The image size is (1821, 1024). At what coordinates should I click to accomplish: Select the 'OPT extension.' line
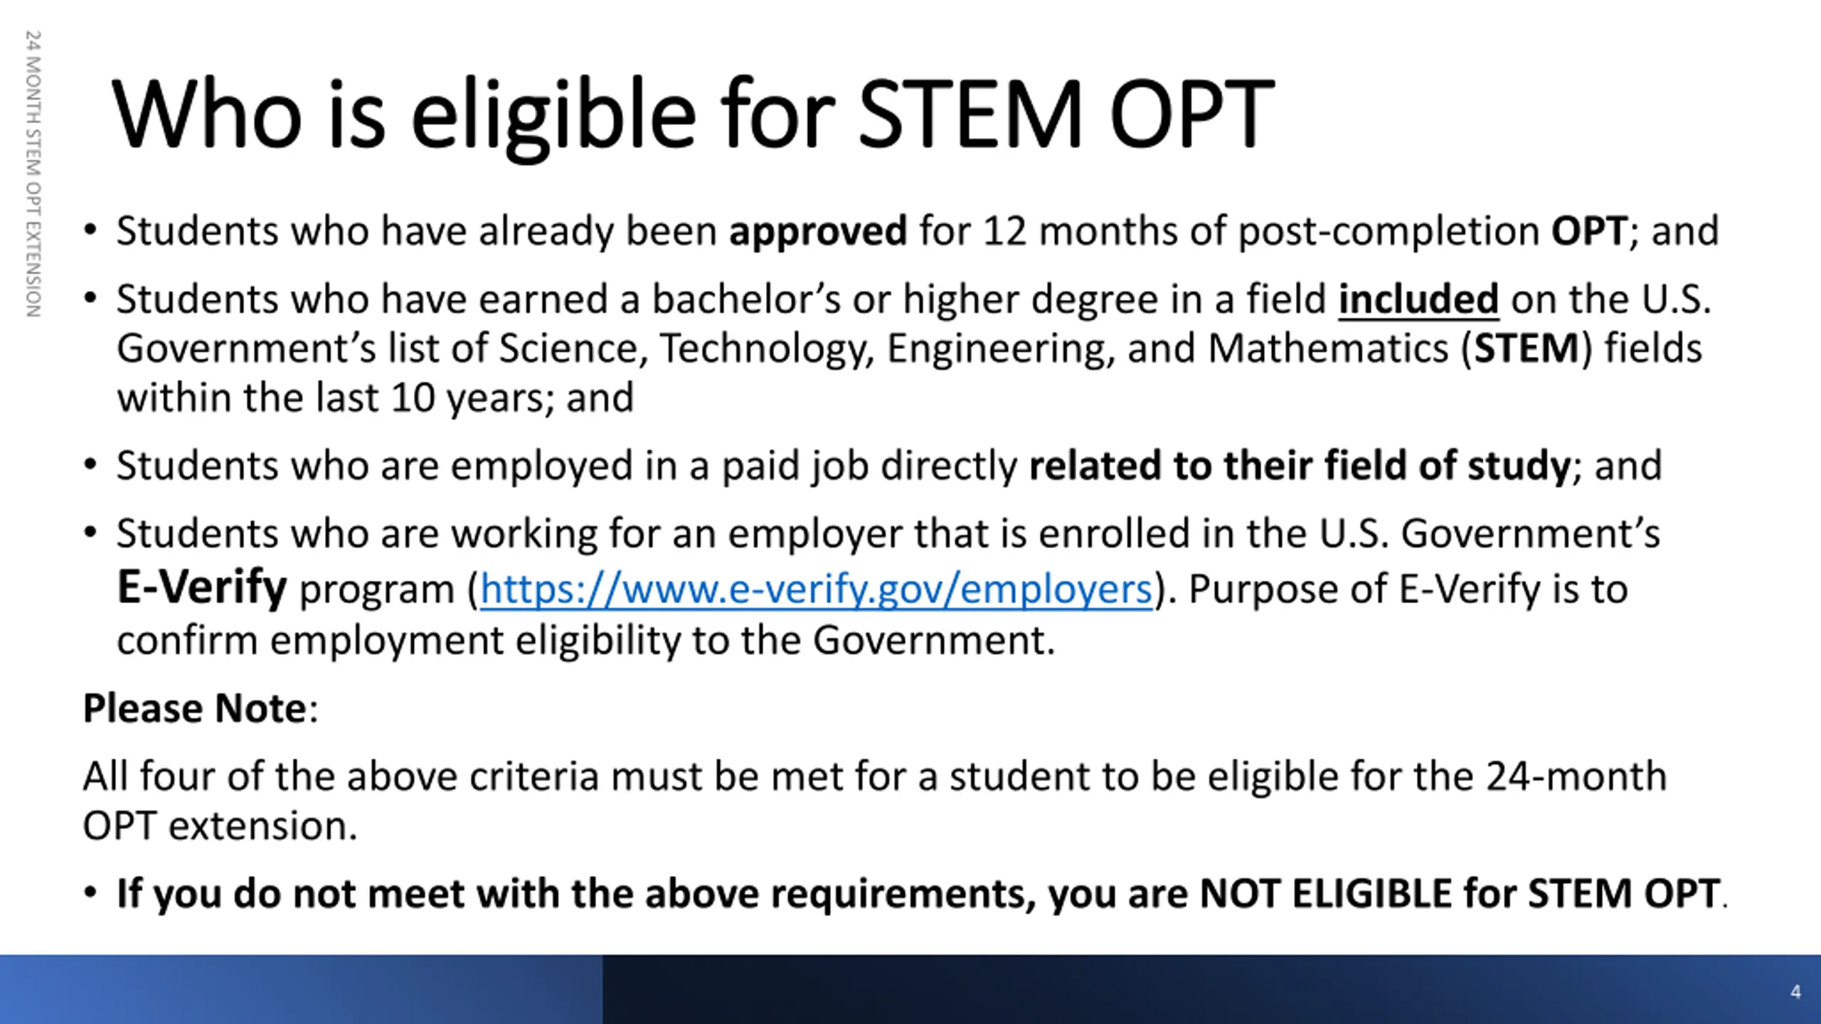[220, 826]
